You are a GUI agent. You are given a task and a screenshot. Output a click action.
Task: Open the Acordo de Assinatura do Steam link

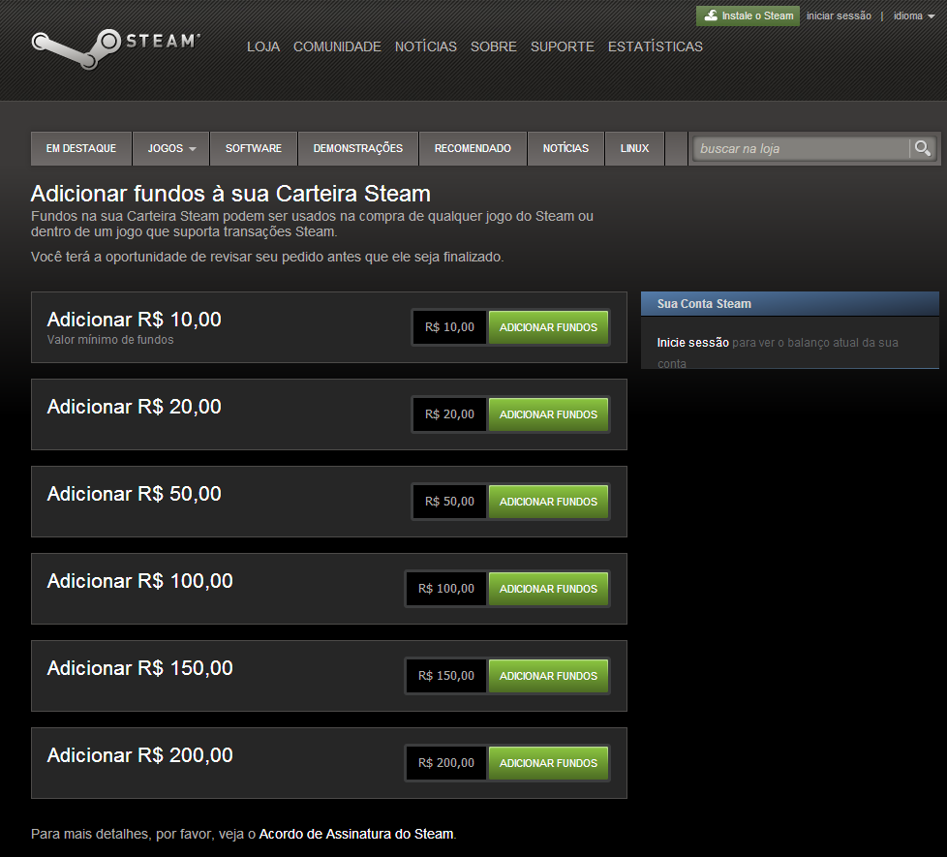(356, 834)
